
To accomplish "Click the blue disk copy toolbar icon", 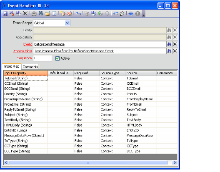I will tap(94, 14).
